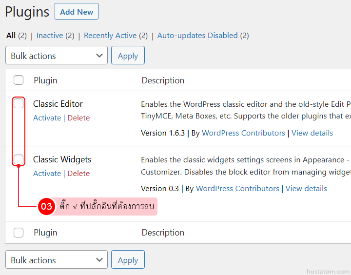351x275 pixels.
Task: Activate the Classic Widgets plugin
Action: [47, 174]
